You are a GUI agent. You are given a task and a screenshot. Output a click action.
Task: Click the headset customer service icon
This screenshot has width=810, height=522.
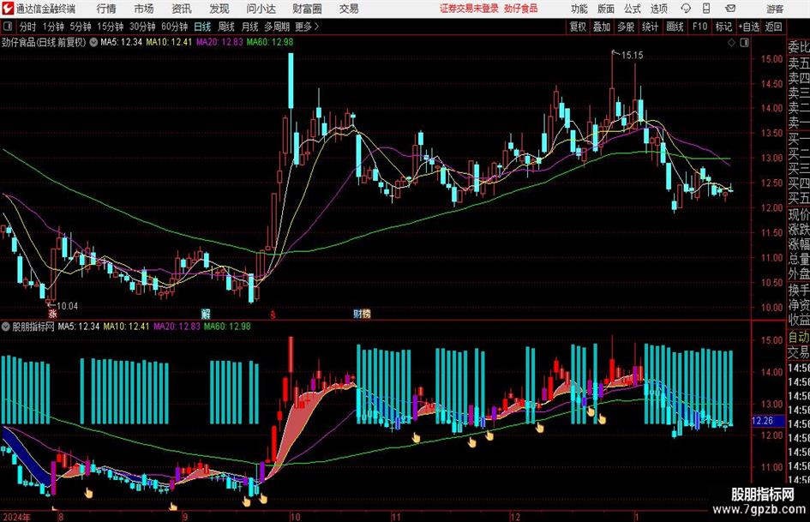(686, 9)
